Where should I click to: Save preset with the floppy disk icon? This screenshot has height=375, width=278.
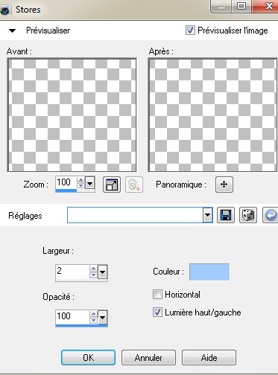[226, 215]
